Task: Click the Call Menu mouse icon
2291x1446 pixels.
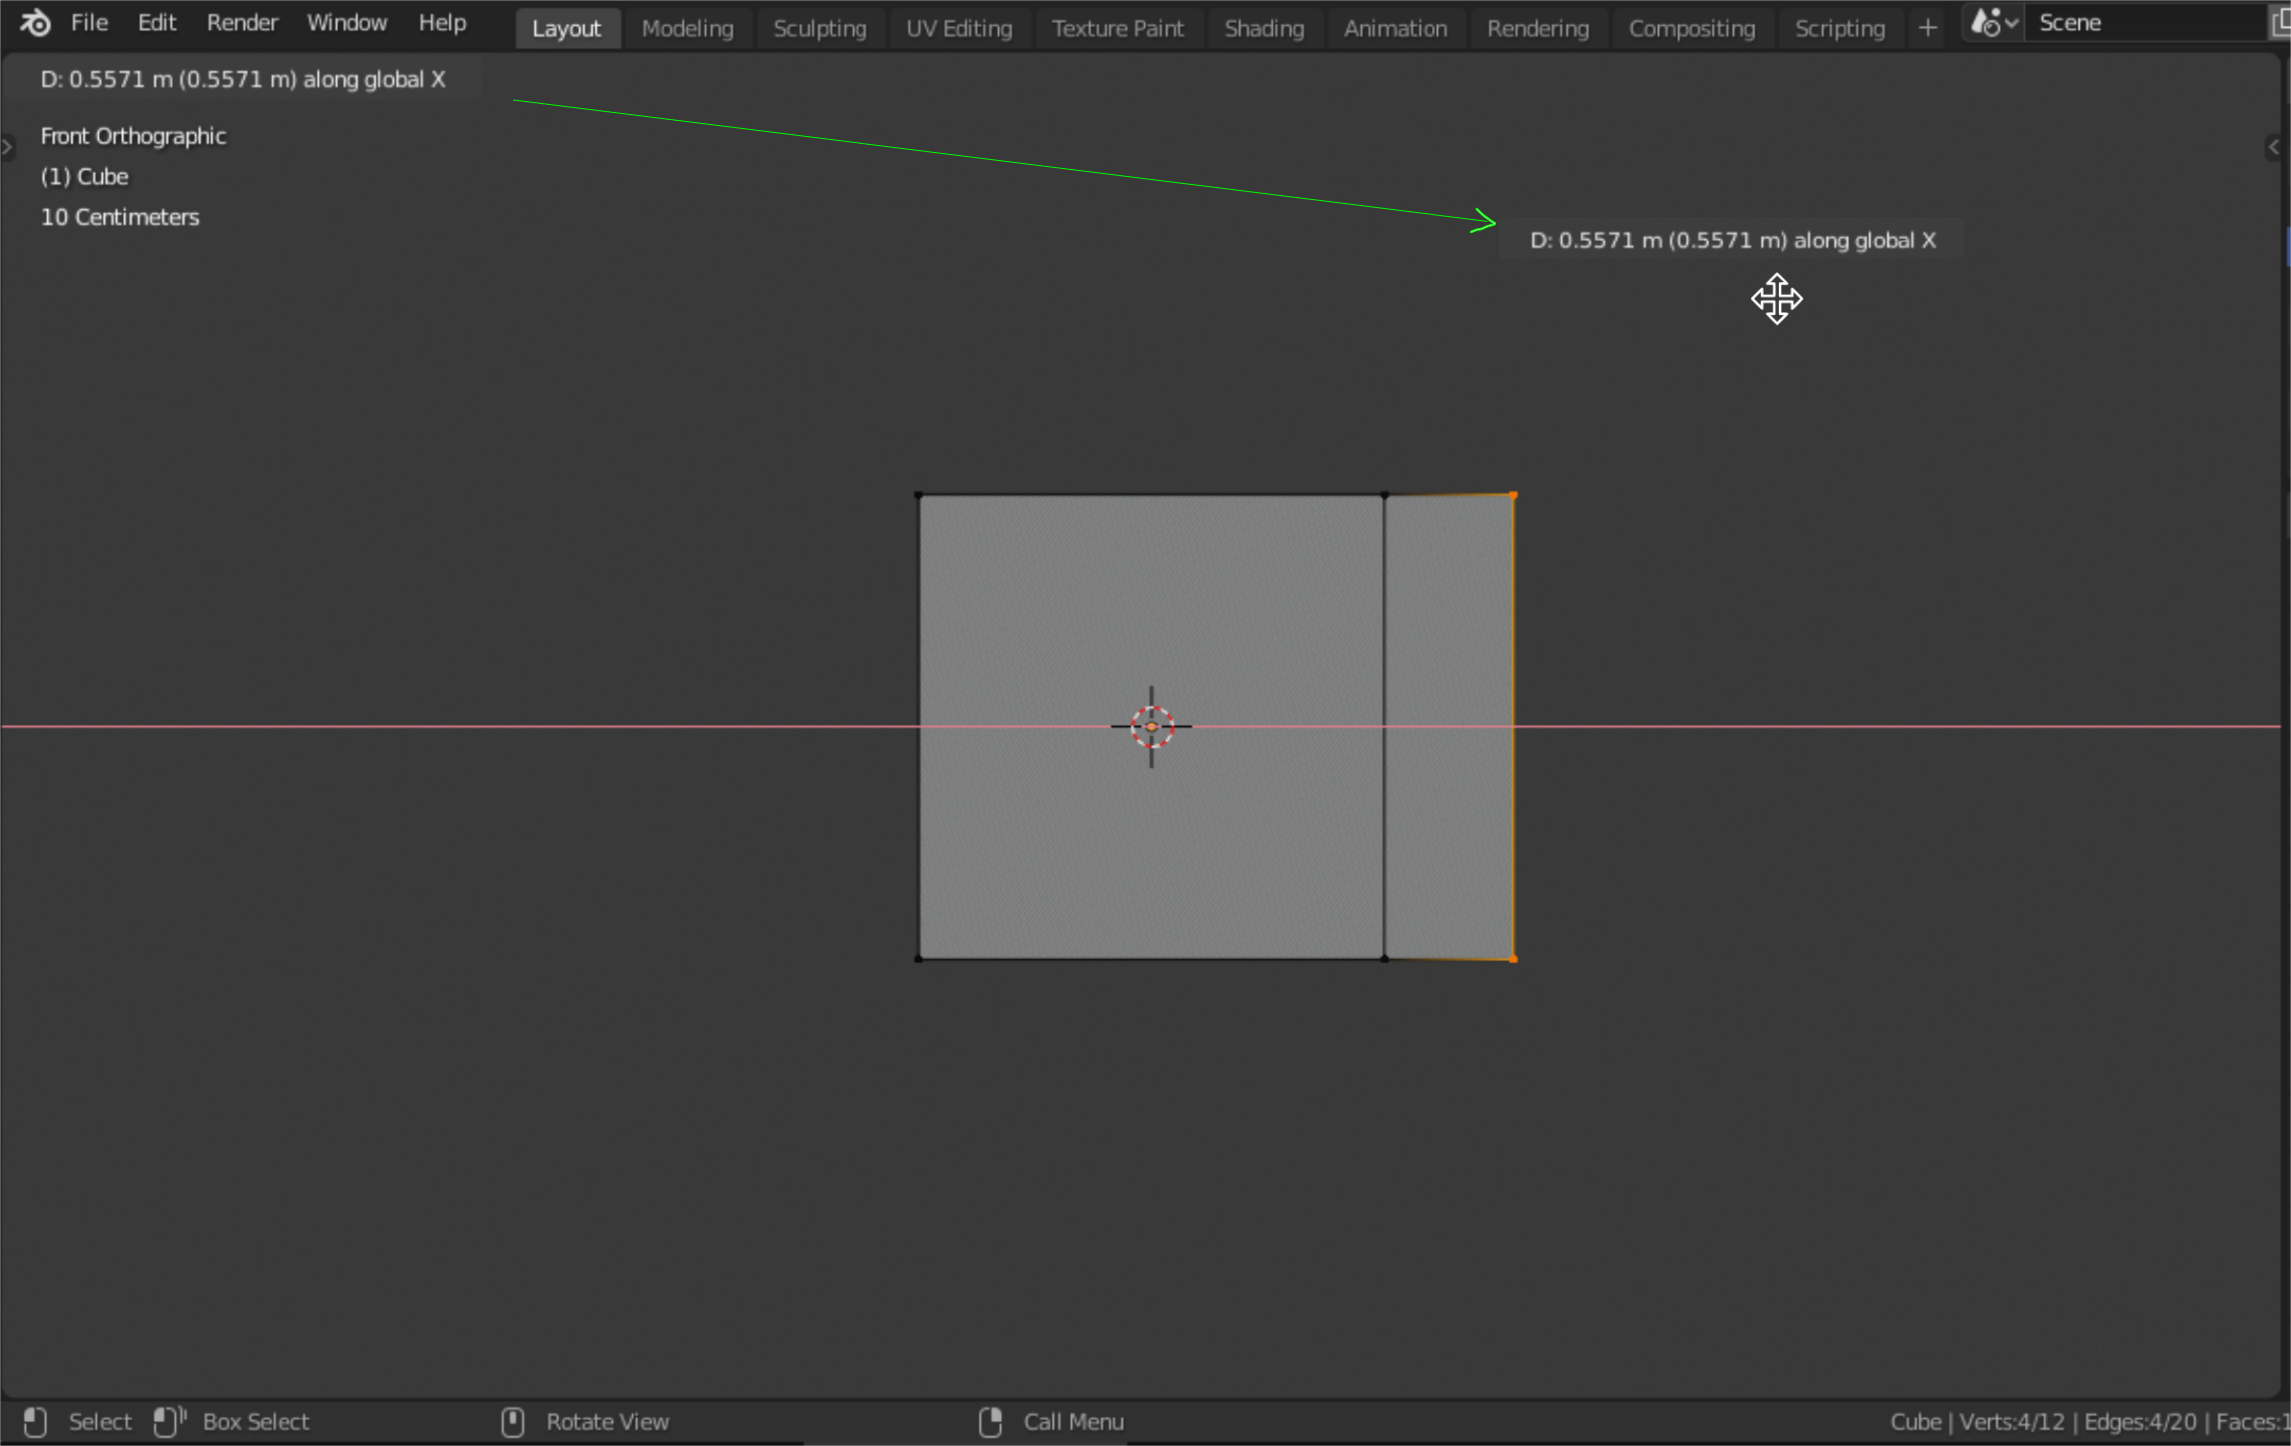Action: [990, 1421]
